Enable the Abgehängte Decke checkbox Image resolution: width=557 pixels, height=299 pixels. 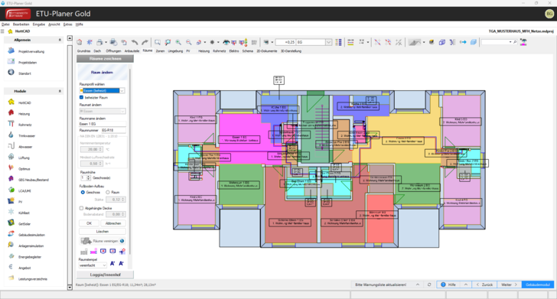[81, 208]
